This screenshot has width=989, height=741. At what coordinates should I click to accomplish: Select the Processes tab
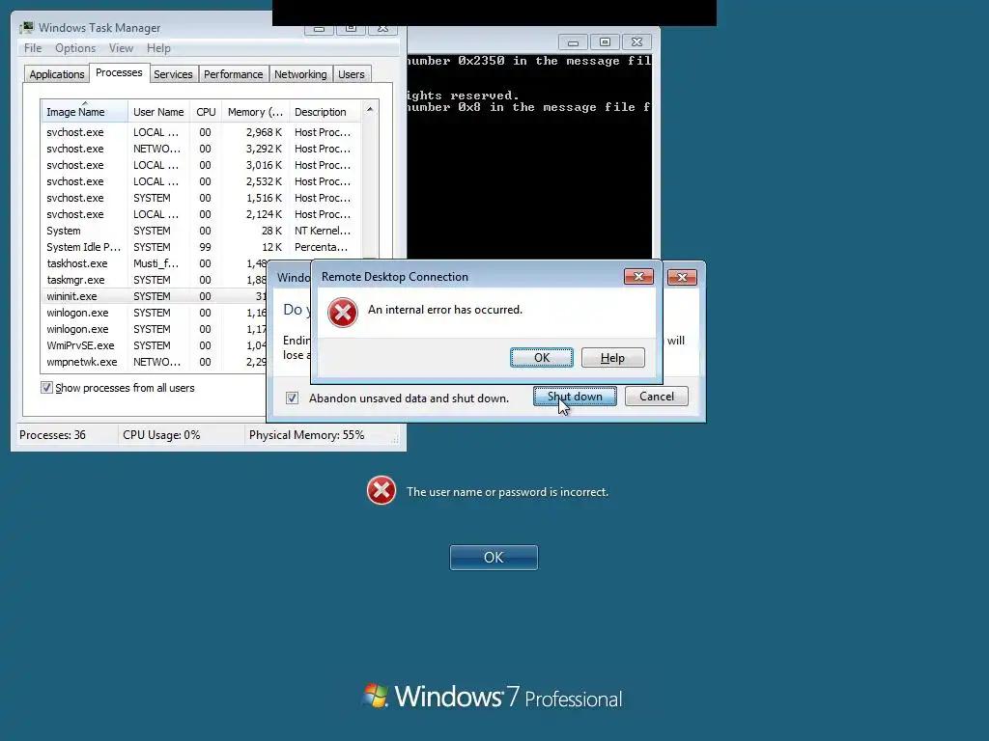pos(119,72)
